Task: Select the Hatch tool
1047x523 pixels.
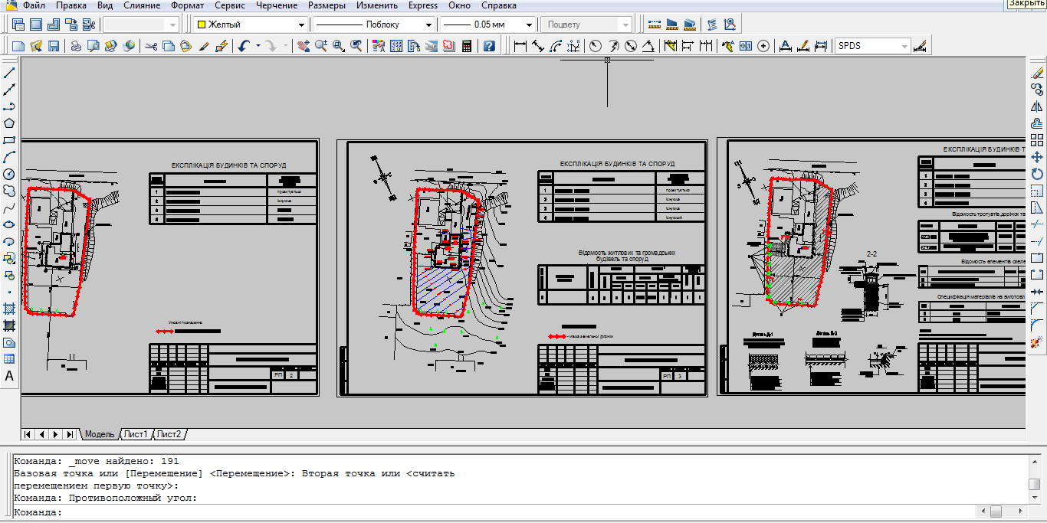Action: point(9,309)
